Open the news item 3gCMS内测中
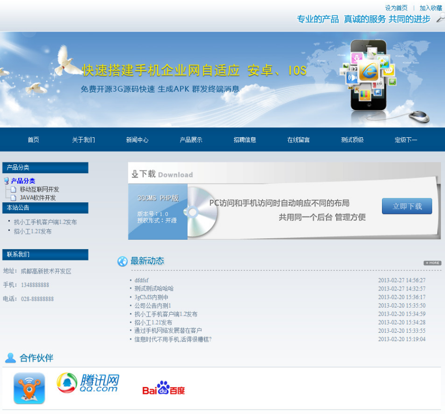The image size is (445, 414). point(151,297)
